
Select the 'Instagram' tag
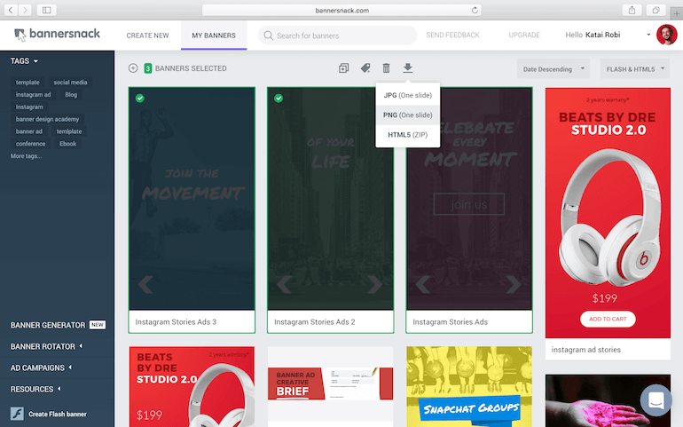coord(29,107)
